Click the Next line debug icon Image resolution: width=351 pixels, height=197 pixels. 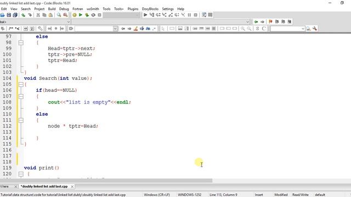tap(158, 15)
